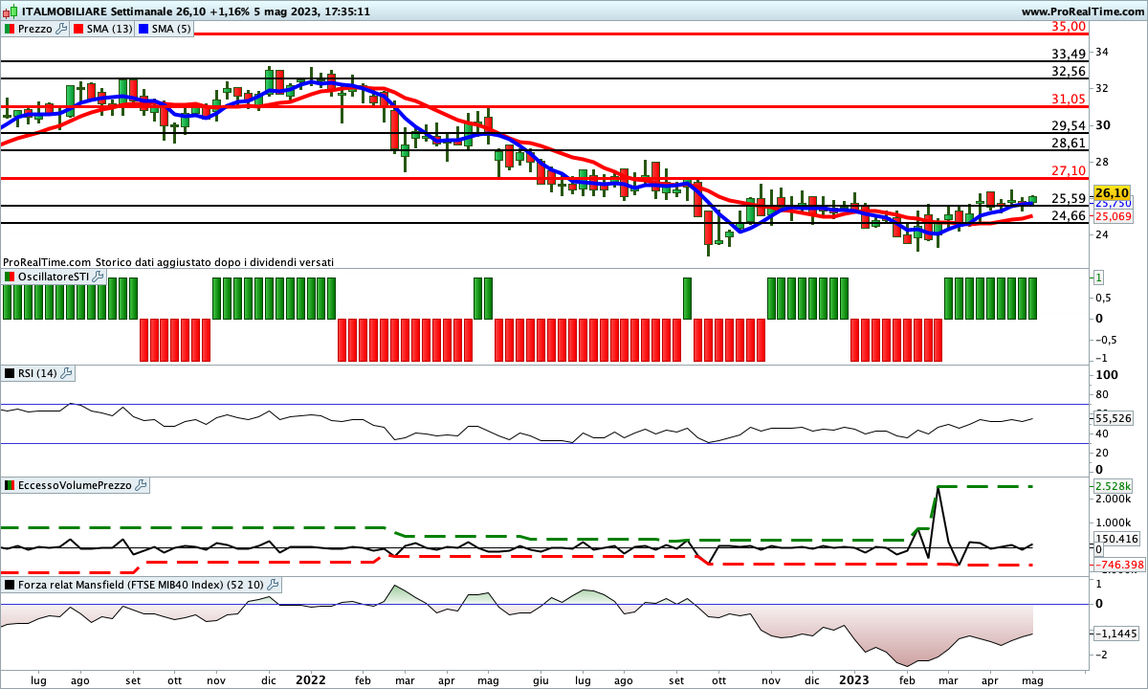Open Forza relat Mansfield settings wrench

tap(274, 584)
